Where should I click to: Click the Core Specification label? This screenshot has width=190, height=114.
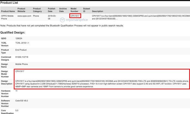click(x=7, y=112)
